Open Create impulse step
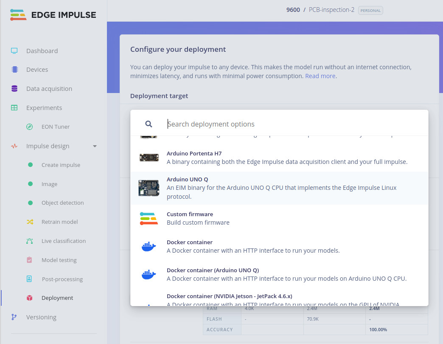443x344 pixels. click(x=61, y=165)
